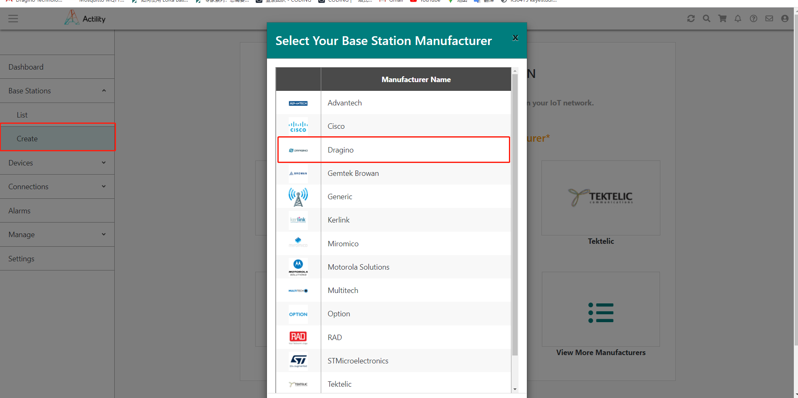Select Kerlink manufacturer name
This screenshot has width=798, height=398.
(x=338, y=220)
